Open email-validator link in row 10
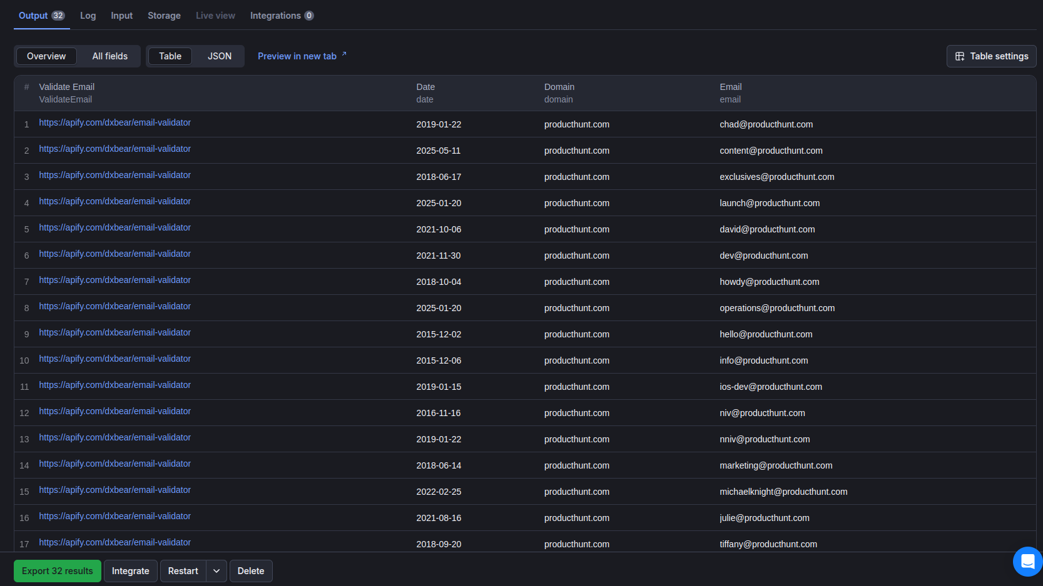This screenshot has width=1043, height=586. pos(115,359)
